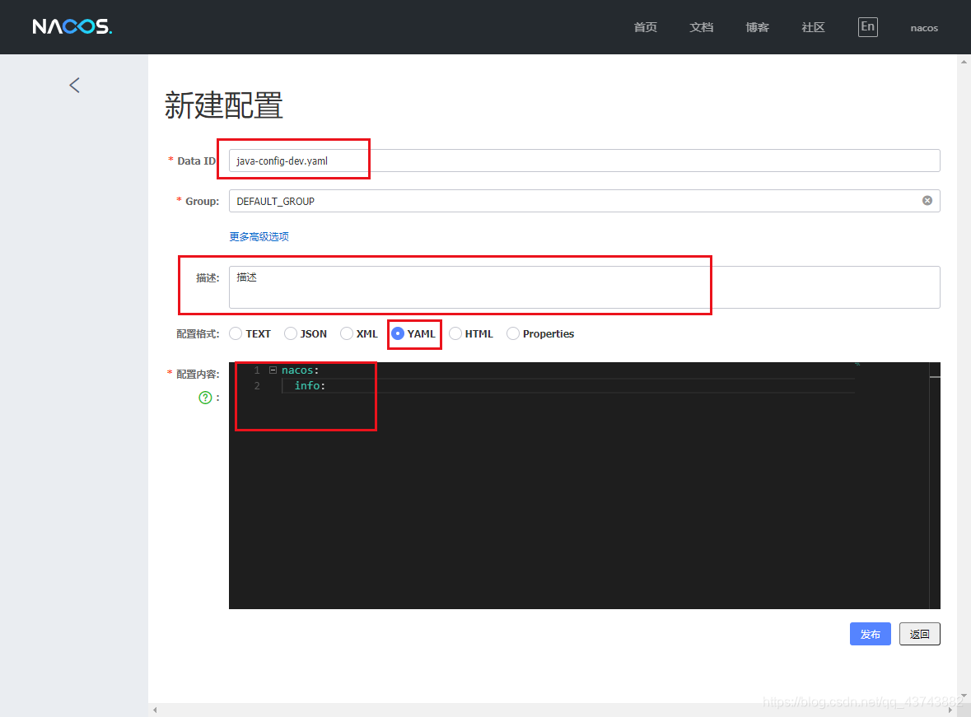This screenshot has width=971, height=717.
Task: Open 社区 in the top navigation
Action: [813, 27]
